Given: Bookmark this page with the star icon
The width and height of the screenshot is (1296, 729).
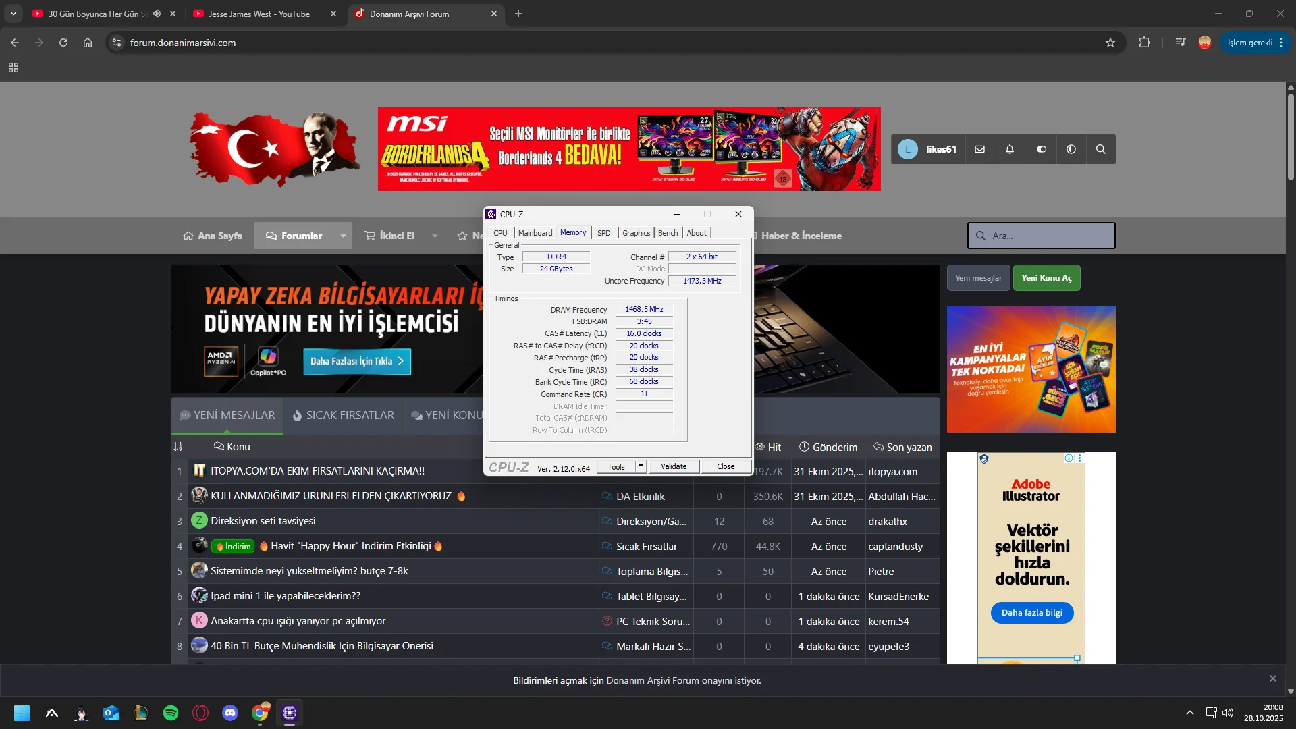Looking at the screenshot, I should click(x=1110, y=43).
